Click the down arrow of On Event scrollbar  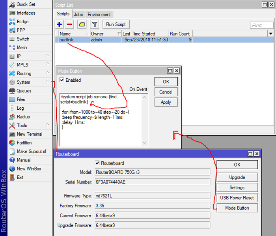click(145, 142)
